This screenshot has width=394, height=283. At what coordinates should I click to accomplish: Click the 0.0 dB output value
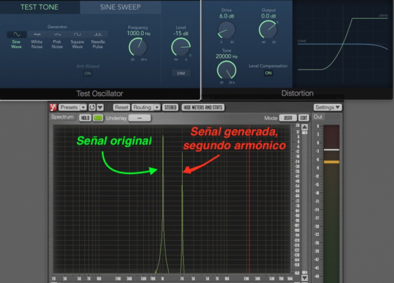(268, 16)
